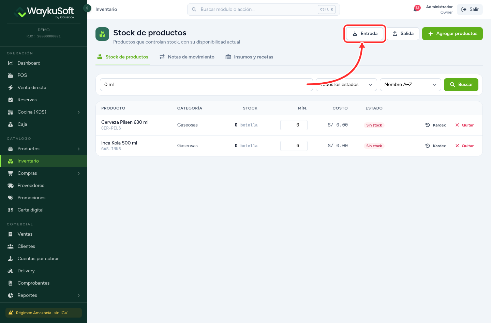Open the Caja money bag icon
The height and width of the screenshot is (323, 491).
[11, 124]
